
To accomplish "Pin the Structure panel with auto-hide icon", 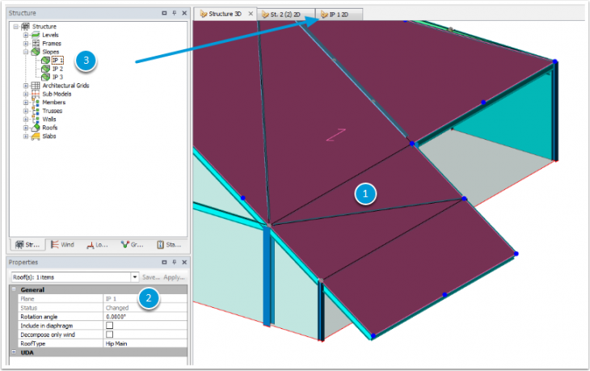I will [175, 14].
